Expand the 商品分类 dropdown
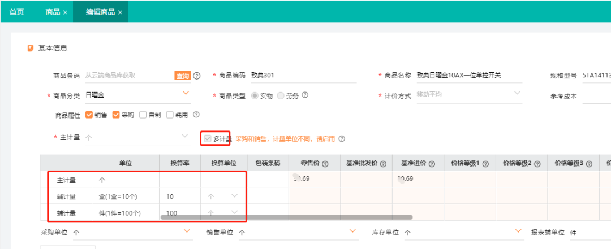The image size is (611, 249). point(186,93)
